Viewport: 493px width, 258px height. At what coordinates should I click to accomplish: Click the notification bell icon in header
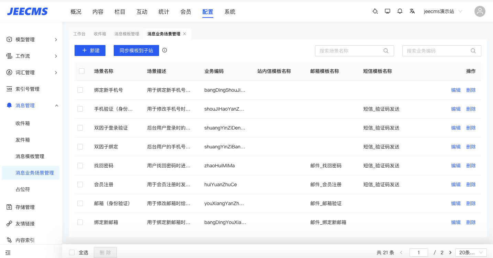click(400, 11)
